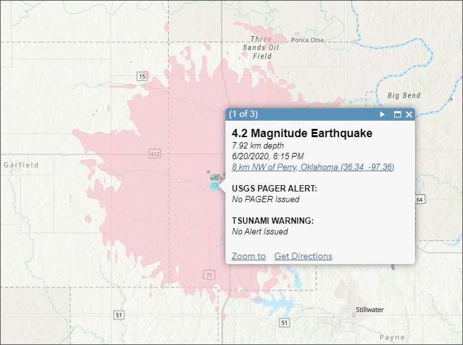Image resolution: width=463 pixels, height=345 pixels.
Task: Maximize the earthquake popup window
Action: point(397,114)
